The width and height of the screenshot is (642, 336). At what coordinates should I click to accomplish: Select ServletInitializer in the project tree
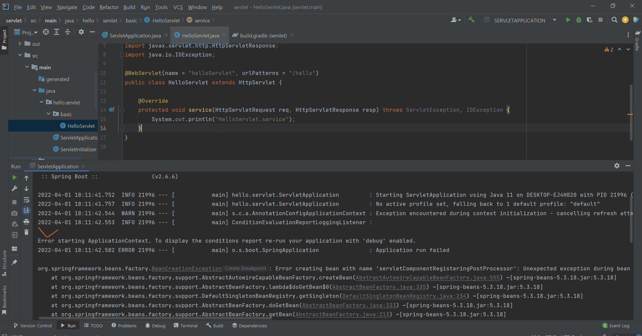pos(78,149)
